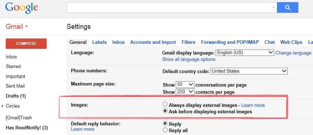313x135 pixels.
Task: Open Gmail display language dropdown
Action: click(245, 53)
